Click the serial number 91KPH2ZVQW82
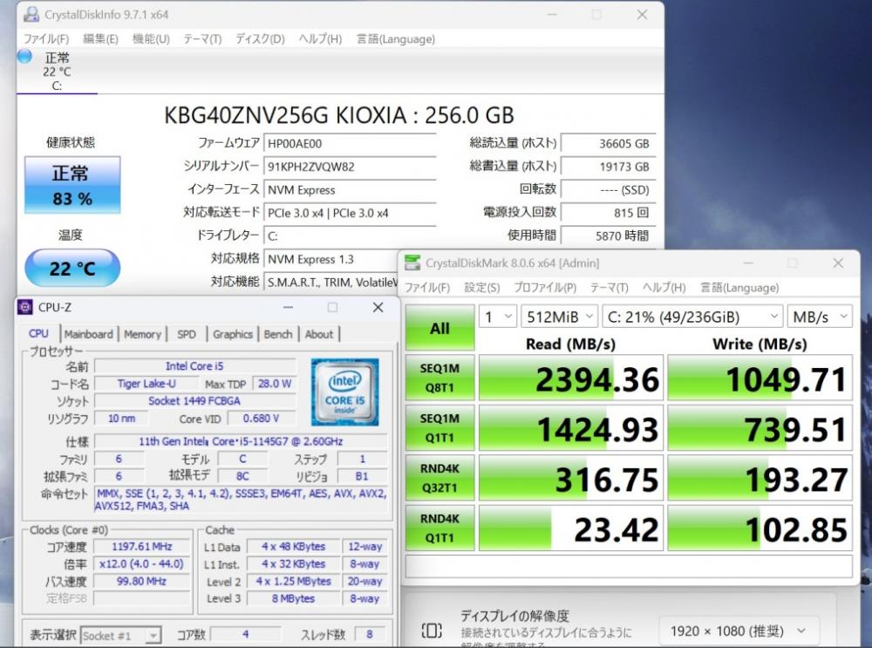Viewport: 872px width, 648px height. (350, 167)
